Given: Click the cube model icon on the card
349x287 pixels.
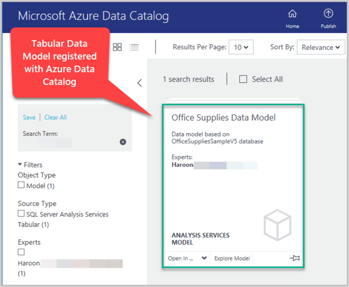Looking at the screenshot, I should 277,225.
